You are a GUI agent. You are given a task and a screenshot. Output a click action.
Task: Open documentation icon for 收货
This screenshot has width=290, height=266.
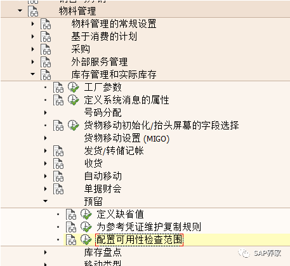[x=58, y=164]
